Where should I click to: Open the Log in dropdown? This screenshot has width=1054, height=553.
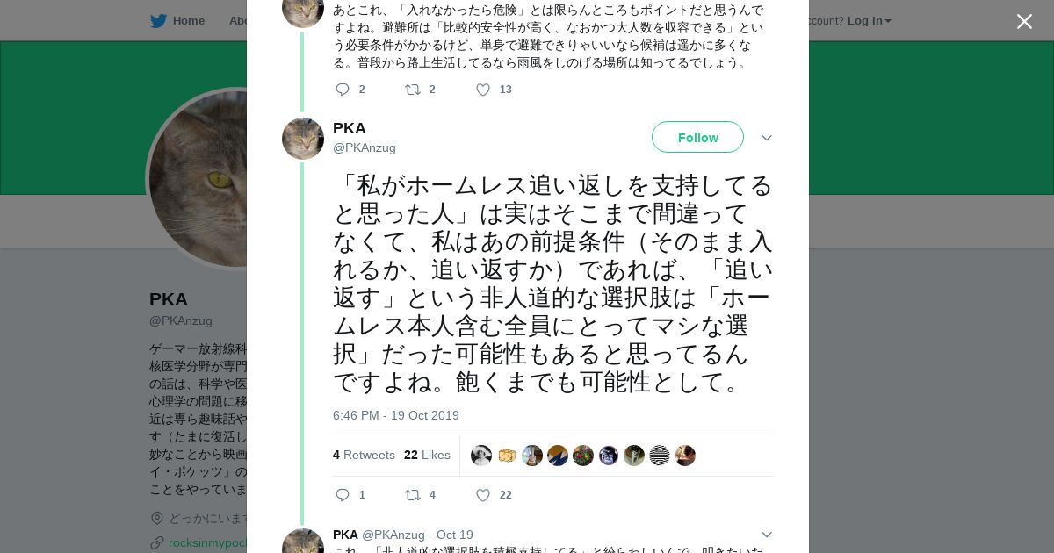coord(869,21)
